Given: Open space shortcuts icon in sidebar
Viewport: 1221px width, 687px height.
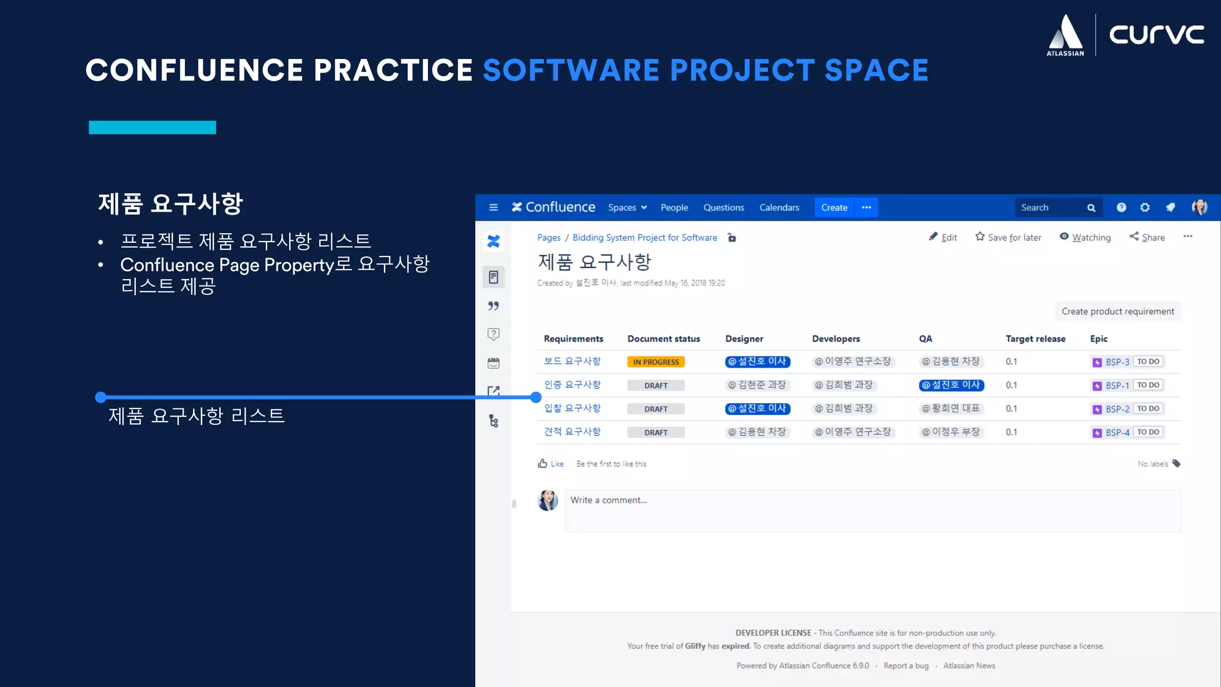Looking at the screenshot, I should [494, 391].
